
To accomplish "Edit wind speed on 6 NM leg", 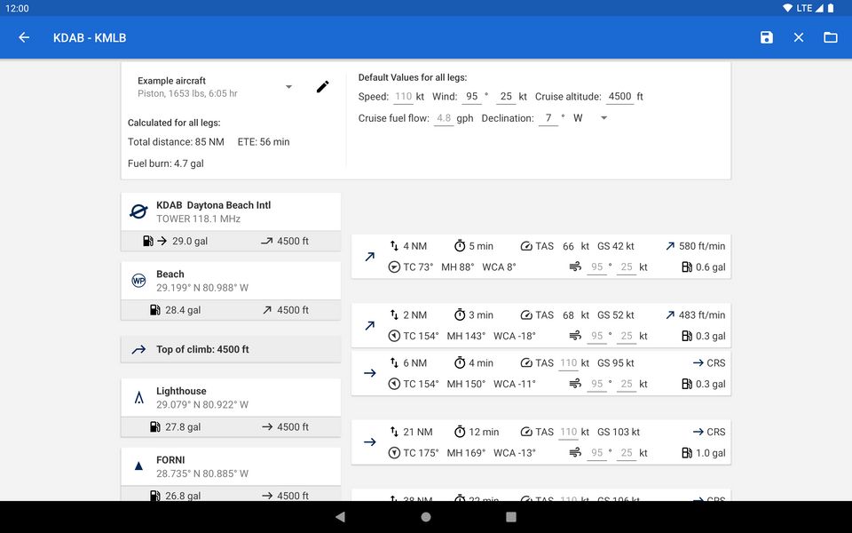I will point(627,384).
